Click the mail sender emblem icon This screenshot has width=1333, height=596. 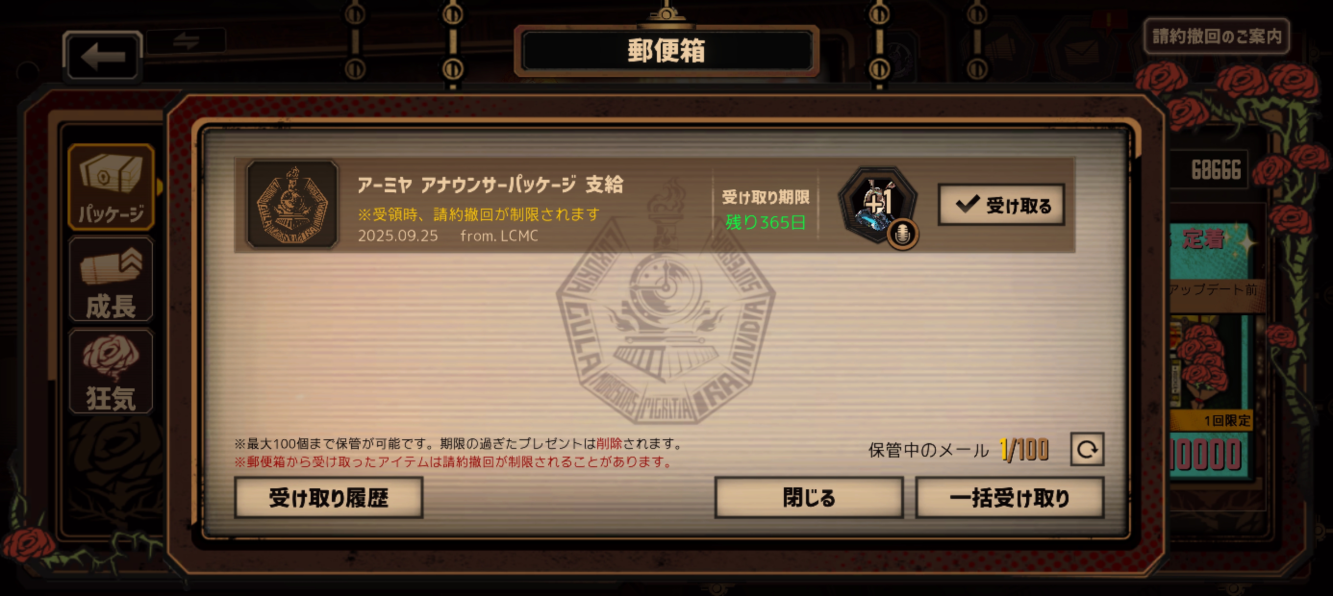292,204
